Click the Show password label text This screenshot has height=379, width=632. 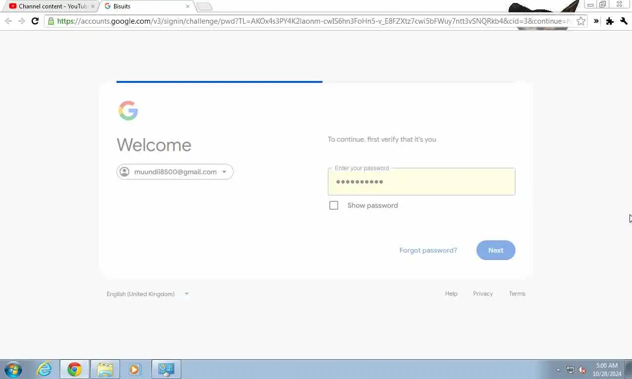tap(373, 205)
